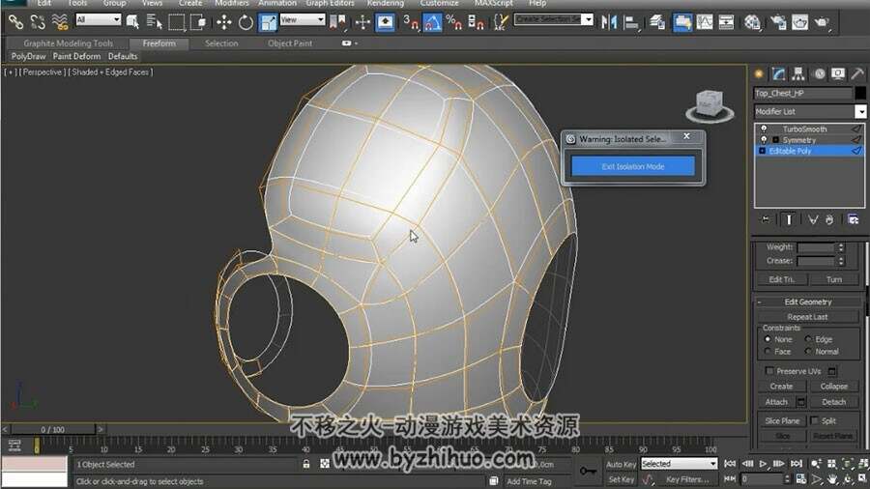Viewport: 870px width, 489px height.
Task: Toggle the Angle Snap icon
Action: [432, 21]
